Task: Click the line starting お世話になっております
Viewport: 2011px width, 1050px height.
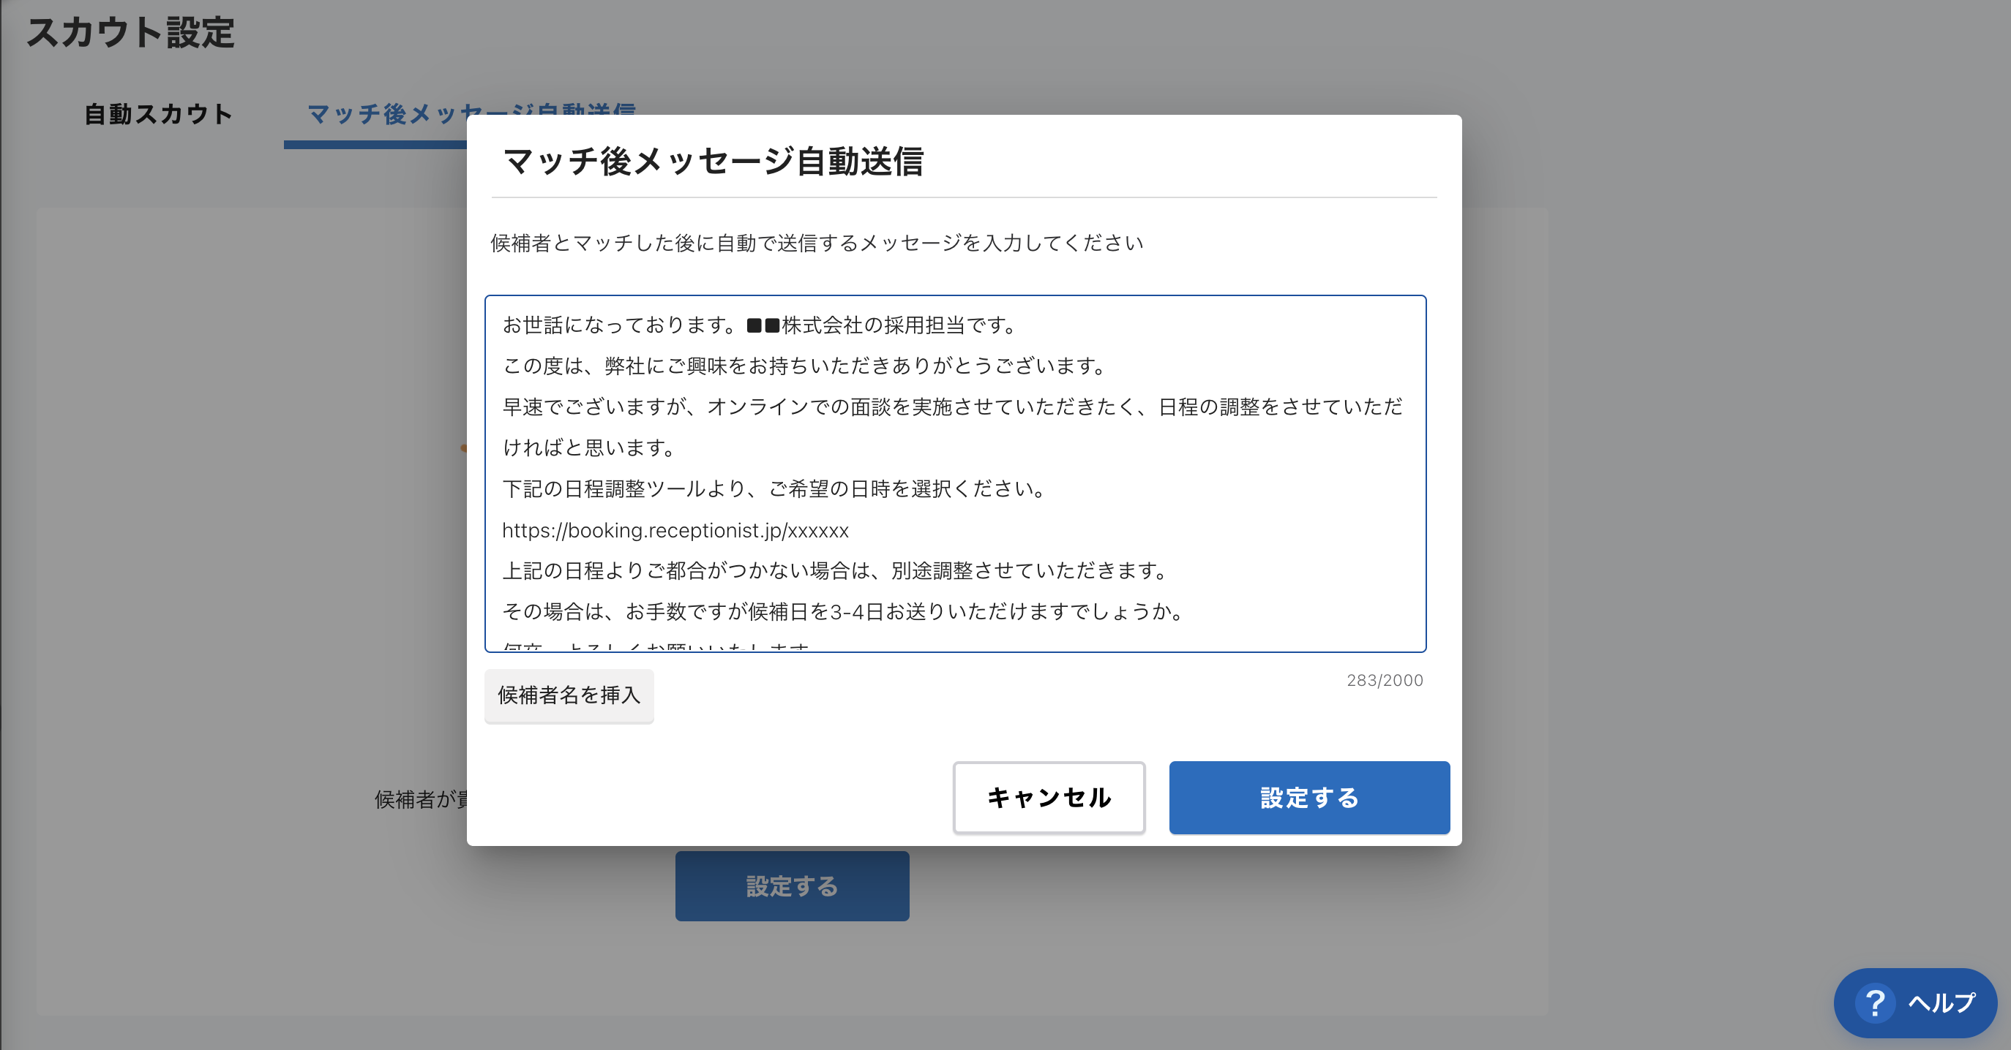Action: [760, 325]
